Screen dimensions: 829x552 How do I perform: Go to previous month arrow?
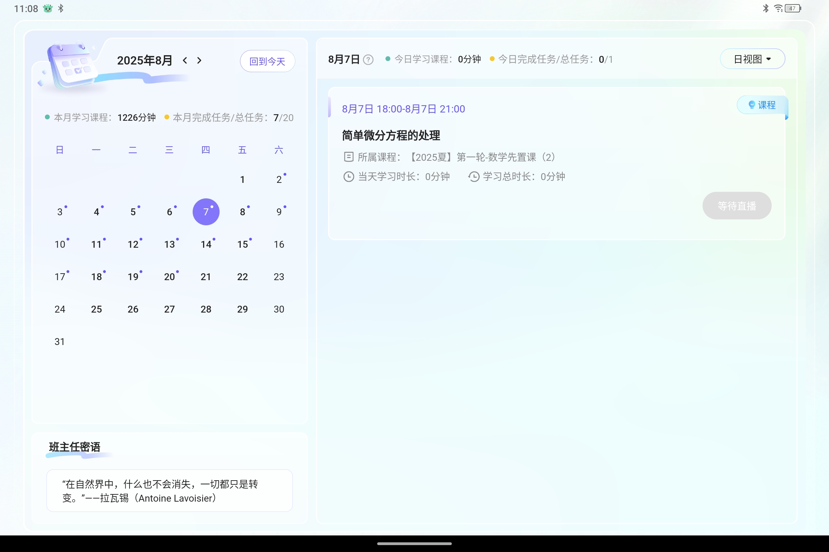tap(185, 61)
